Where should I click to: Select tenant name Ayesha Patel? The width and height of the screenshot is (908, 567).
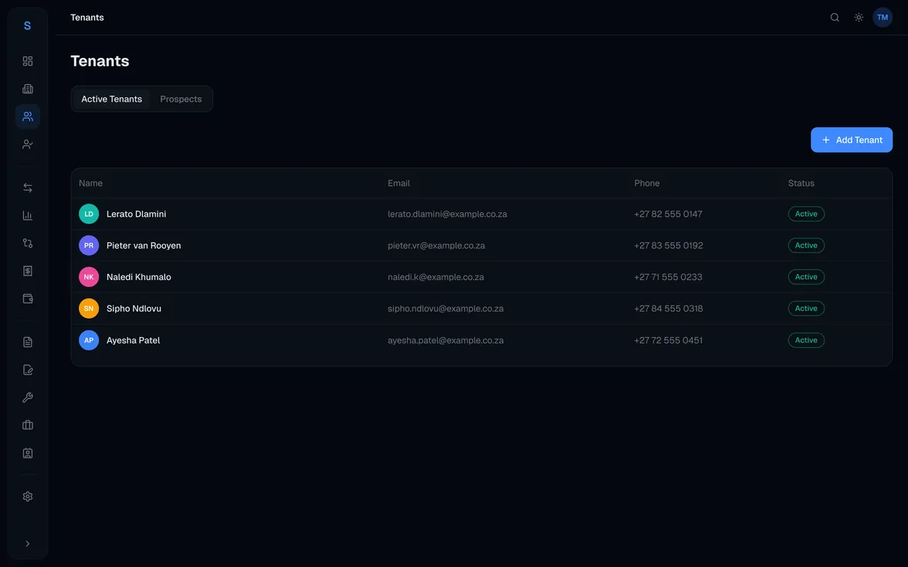(x=133, y=340)
